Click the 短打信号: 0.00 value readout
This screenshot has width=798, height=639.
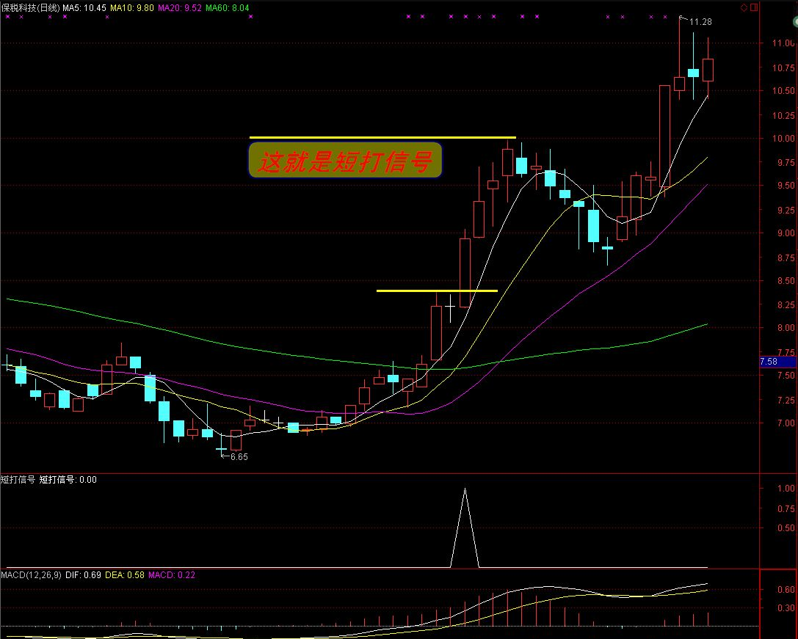coord(68,480)
